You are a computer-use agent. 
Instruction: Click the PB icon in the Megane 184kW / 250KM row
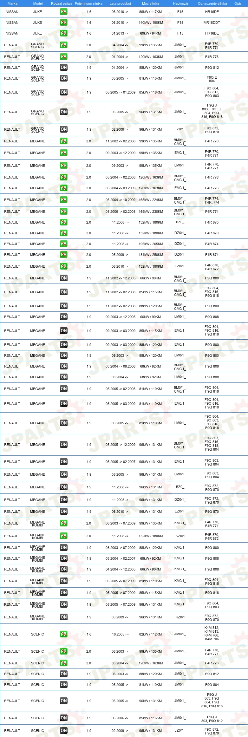(x=64, y=255)
